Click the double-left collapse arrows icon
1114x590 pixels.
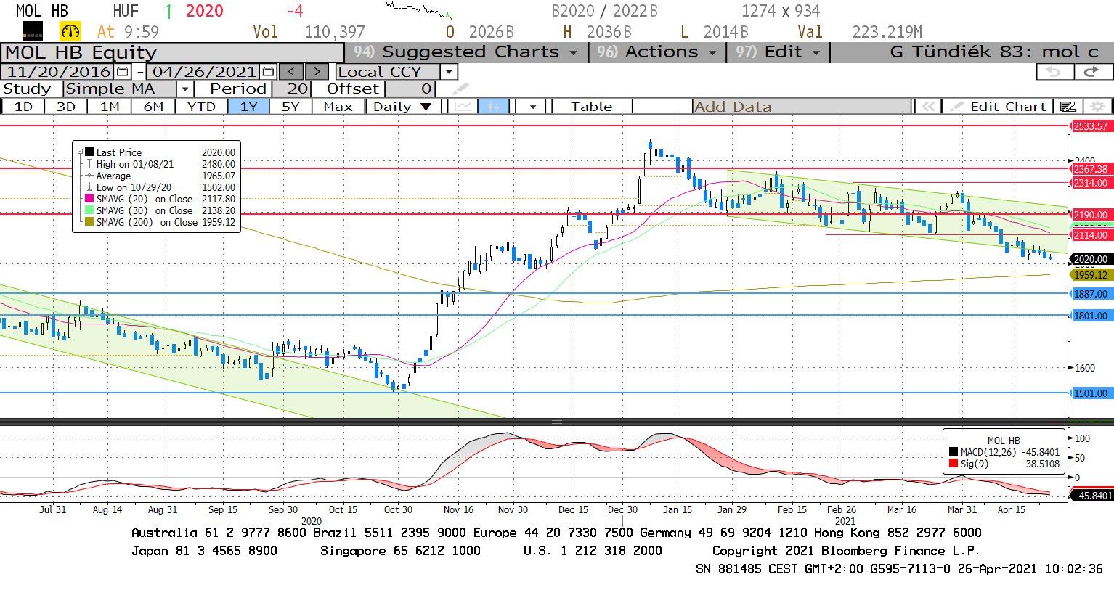point(927,107)
